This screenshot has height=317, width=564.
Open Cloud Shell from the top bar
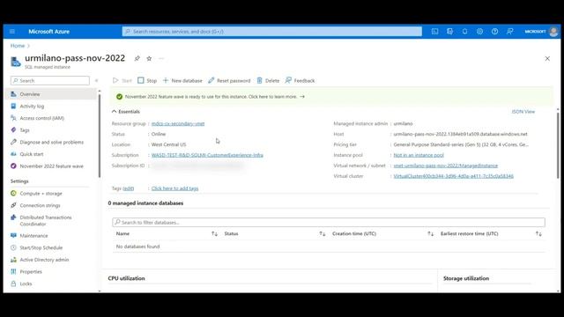click(434, 32)
